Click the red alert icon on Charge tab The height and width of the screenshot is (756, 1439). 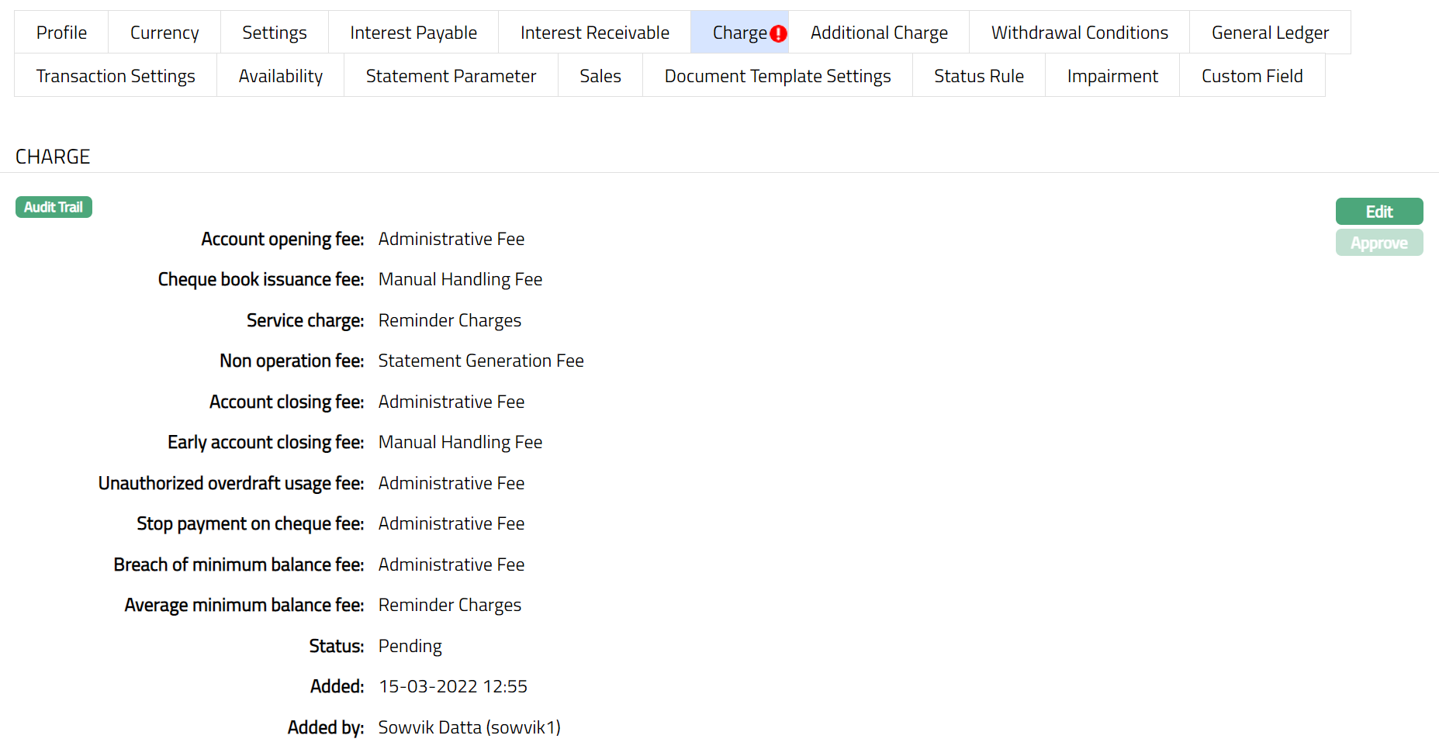[778, 33]
